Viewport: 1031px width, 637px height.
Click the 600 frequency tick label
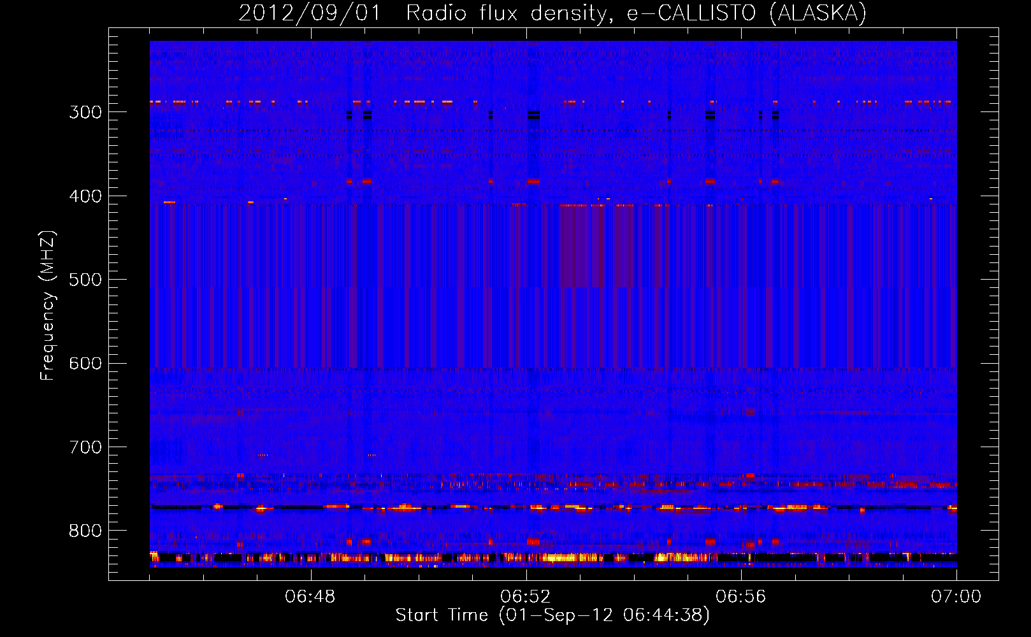point(85,364)
